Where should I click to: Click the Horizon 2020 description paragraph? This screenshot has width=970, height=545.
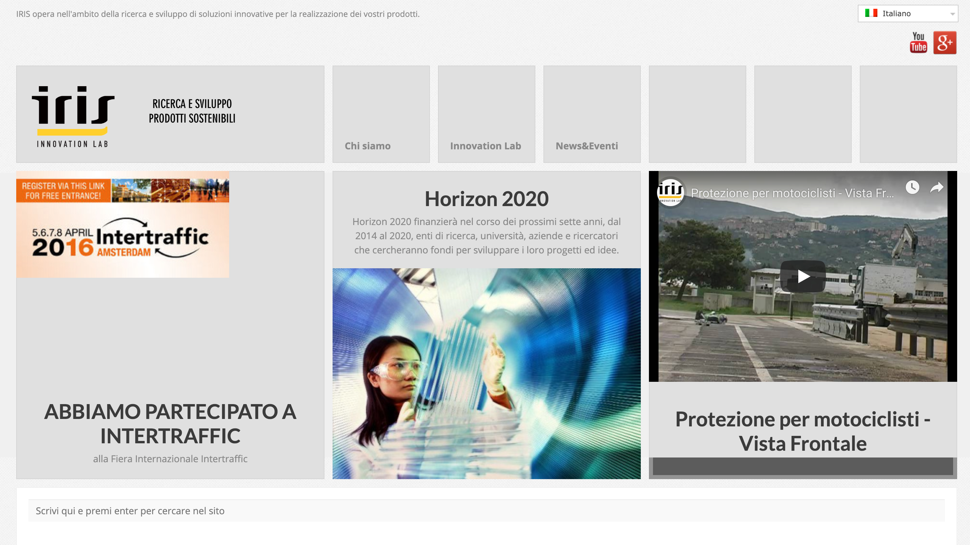[486, 236]
